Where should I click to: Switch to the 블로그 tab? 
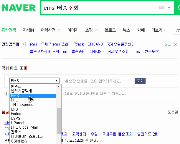pyautogui.click(x=110, y=30)
